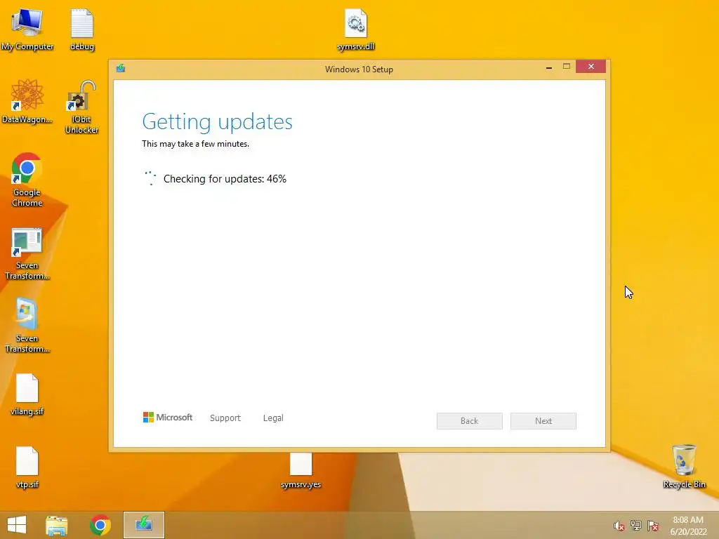The height and width of the screenshot is (539, 719).
Task: Click the Next button in Setup
Action: pos(543,421)
